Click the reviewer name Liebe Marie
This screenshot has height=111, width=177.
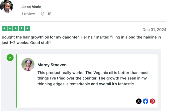(x=31, y=7)
